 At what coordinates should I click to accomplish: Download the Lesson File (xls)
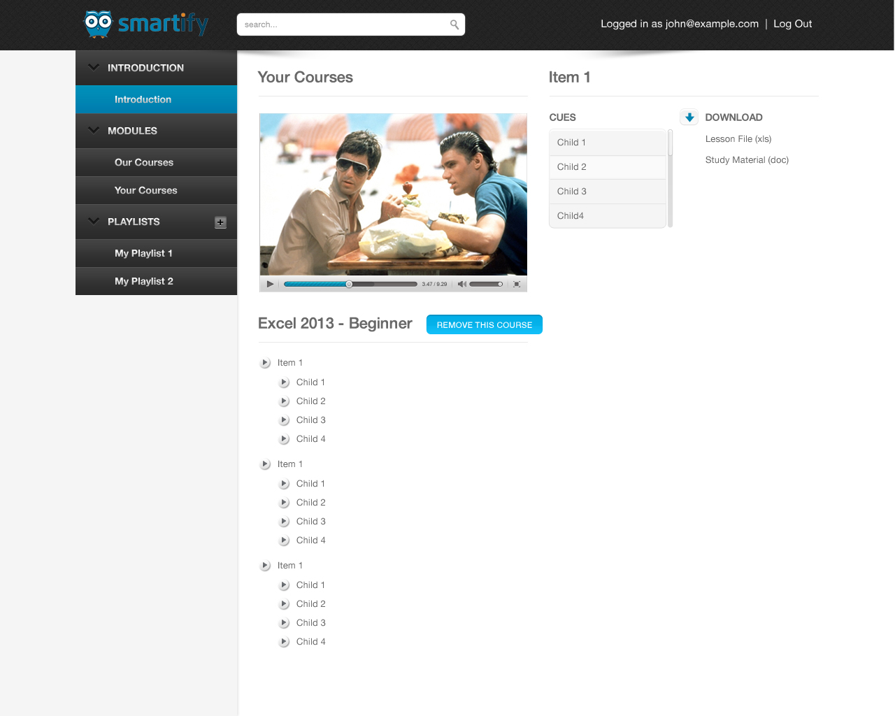click(x=738, y=139)
